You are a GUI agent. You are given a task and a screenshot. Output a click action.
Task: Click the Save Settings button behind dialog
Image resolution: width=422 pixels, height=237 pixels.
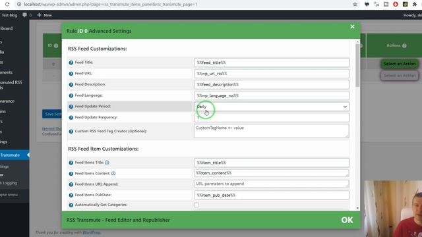point(52,114)
